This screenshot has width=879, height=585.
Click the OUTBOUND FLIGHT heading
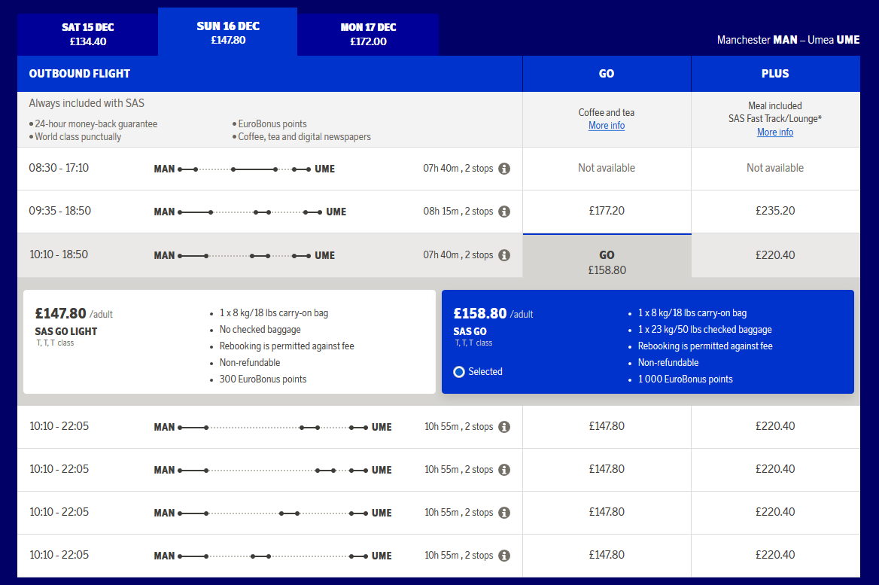tap(80, 74)
